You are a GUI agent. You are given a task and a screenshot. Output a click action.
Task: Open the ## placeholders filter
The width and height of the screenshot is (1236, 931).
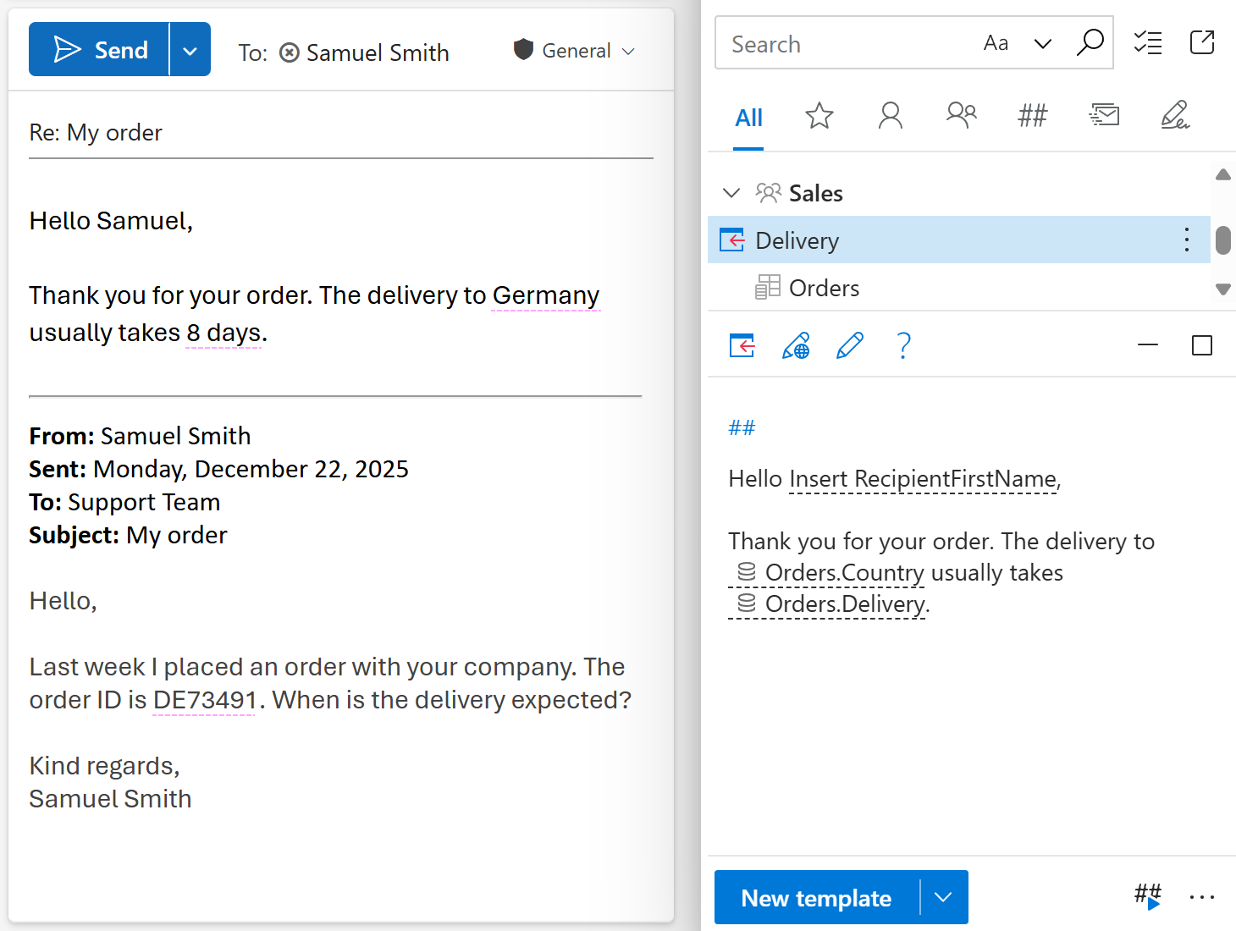click(x=1032, y=116)
